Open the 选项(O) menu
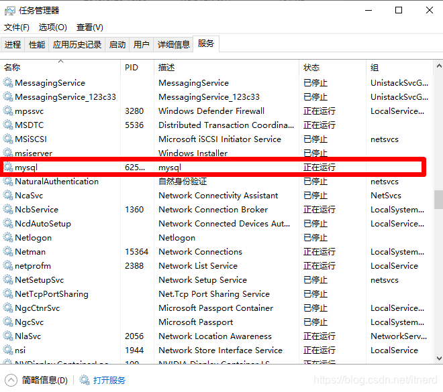443x392 pixels. click(53, 27)
